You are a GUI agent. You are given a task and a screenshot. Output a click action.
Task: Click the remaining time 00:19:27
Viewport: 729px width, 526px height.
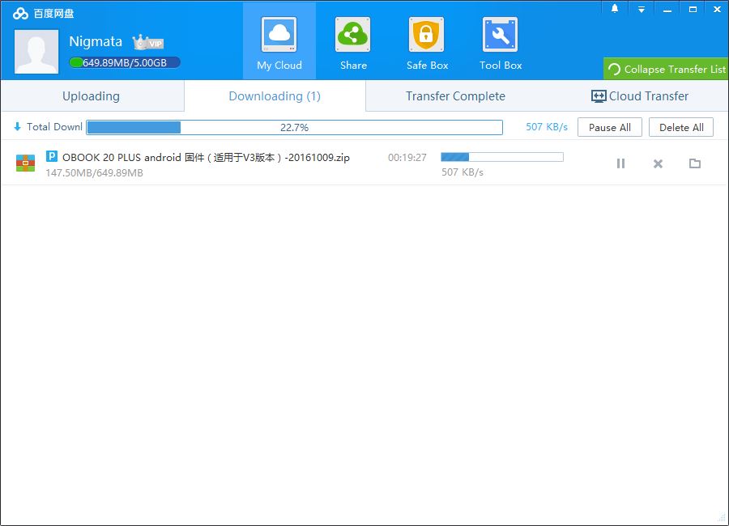(407, 158)
